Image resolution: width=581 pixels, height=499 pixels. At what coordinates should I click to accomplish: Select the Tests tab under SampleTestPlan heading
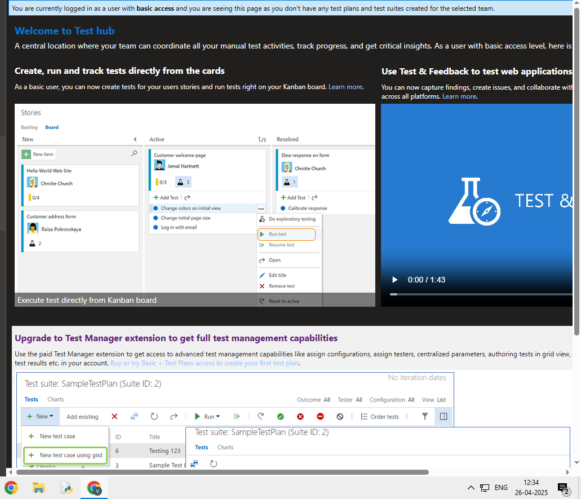click(x=31, y=399)
